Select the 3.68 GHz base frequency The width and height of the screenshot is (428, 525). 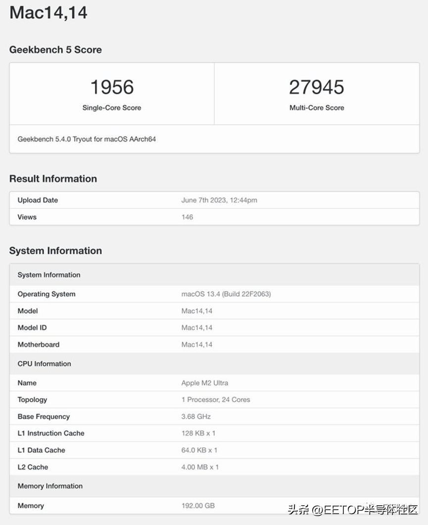[196, 417]
